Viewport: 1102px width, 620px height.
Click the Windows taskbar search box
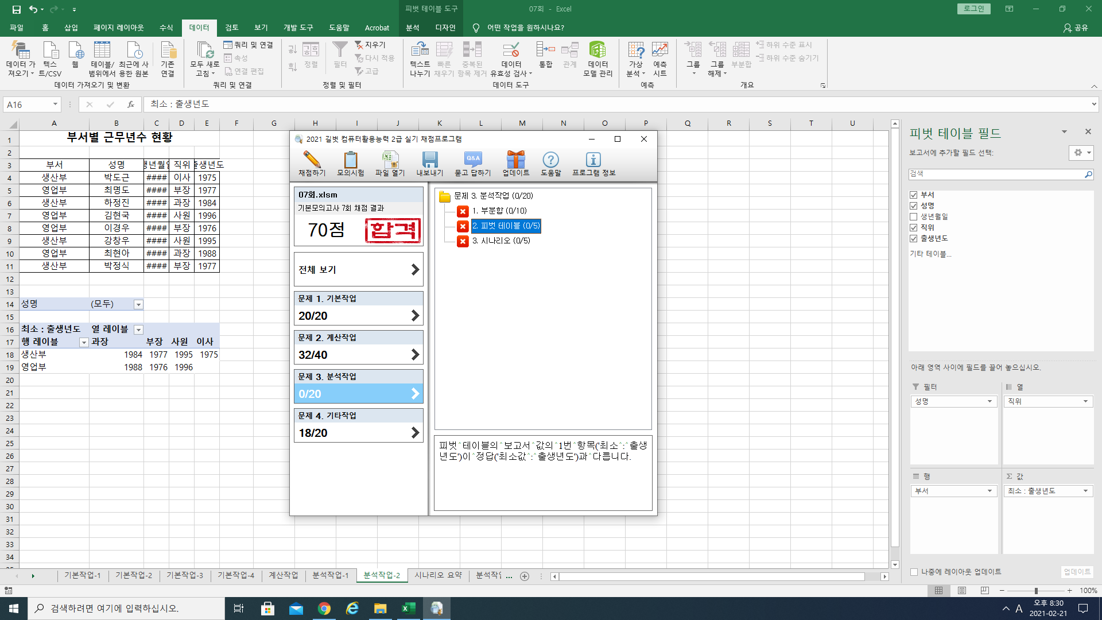(x=126, y=609)
